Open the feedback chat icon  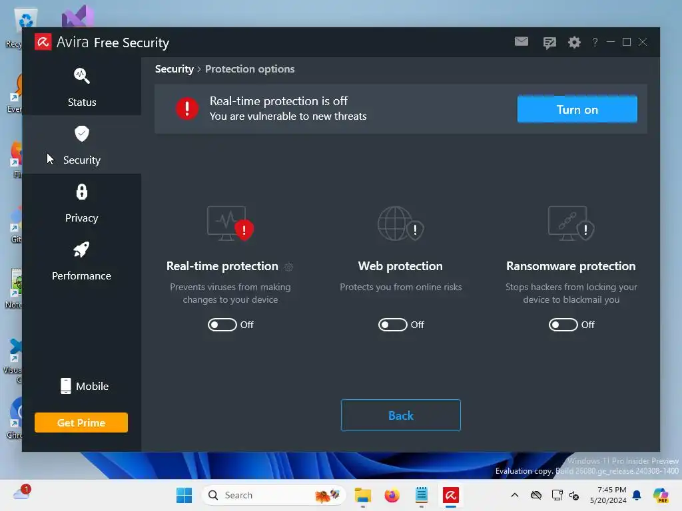549,43
